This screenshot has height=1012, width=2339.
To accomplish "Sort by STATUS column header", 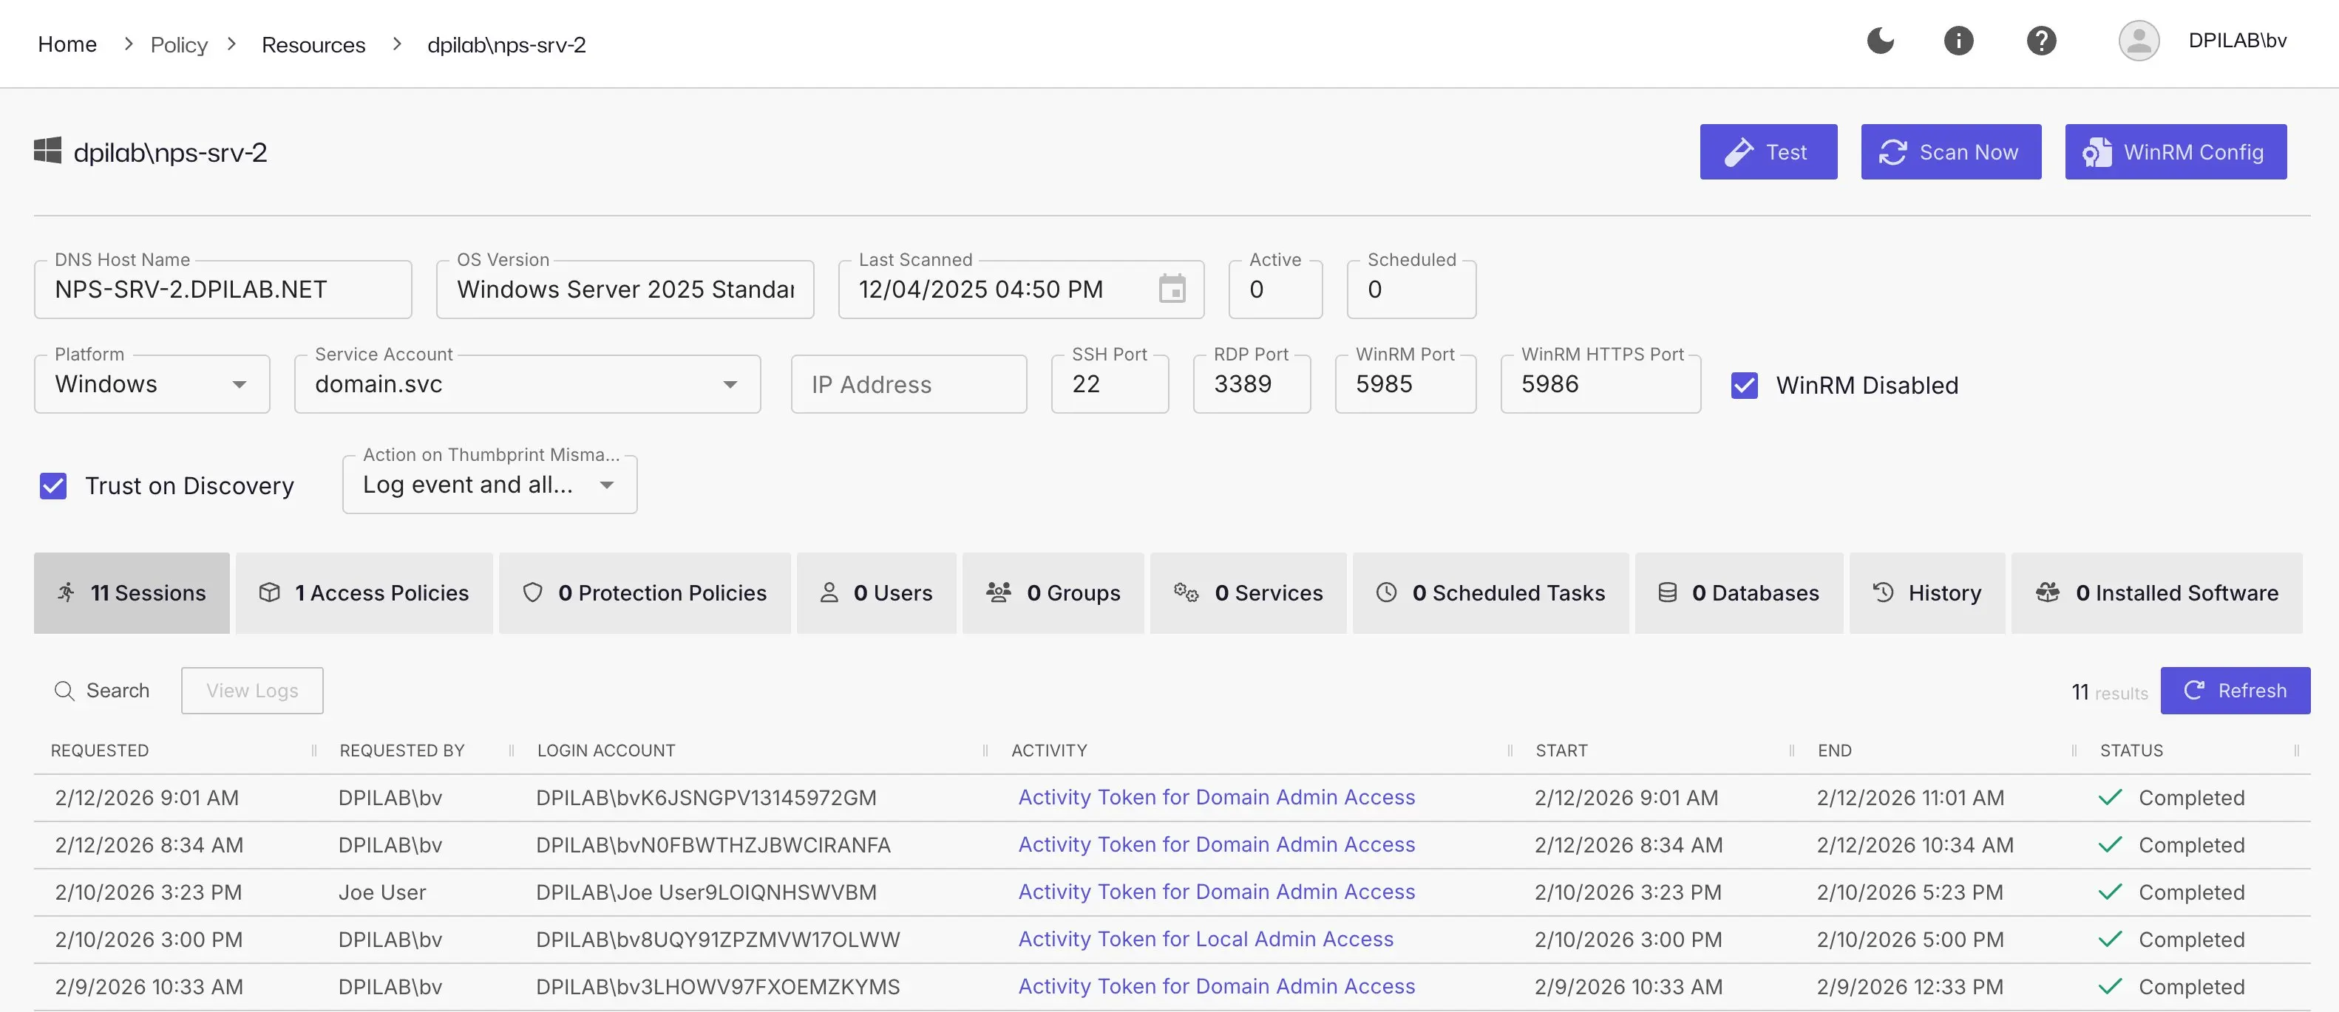I will click(x=2131, y=751).
